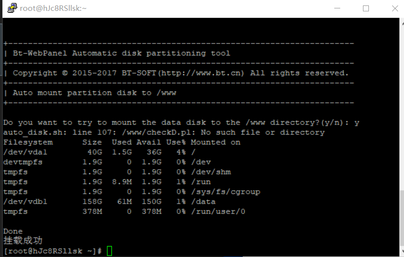
Task: Click the '/dev/vdb1' filesystem entry
Action: tap(25, 201)
